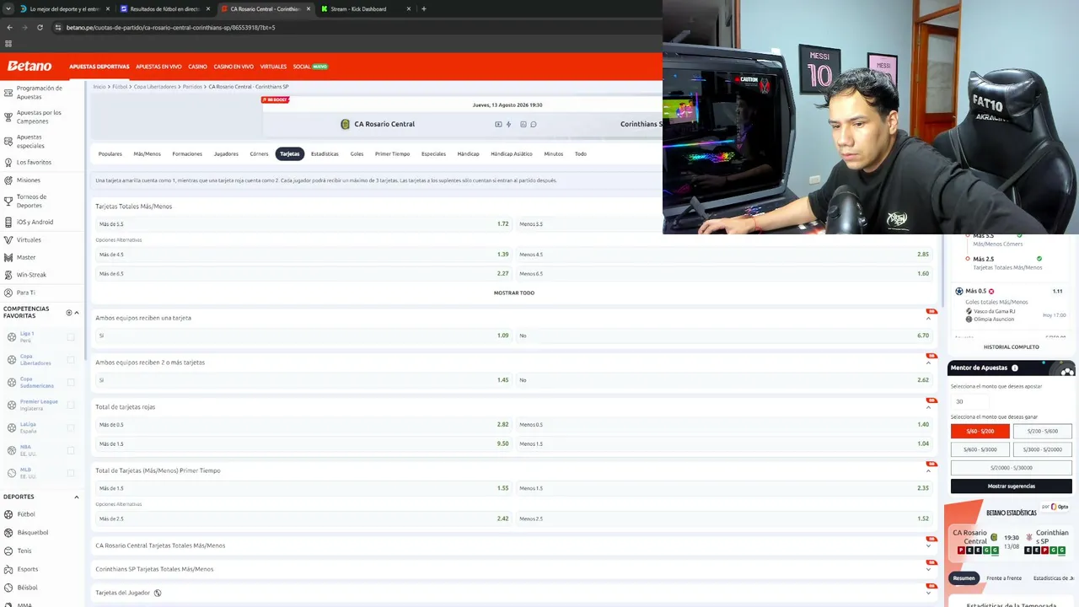Viewport: 1079px width, 607px height.
Task: Click the info icon beside Mentor de Apuestas
Action: click(1015, 368)
